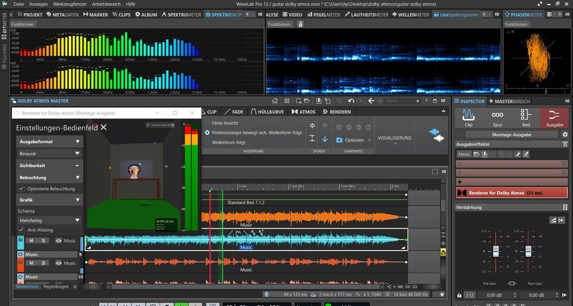Select the Bed inspector icon
This screenshot has height=306, width=573.
[526, 117]
